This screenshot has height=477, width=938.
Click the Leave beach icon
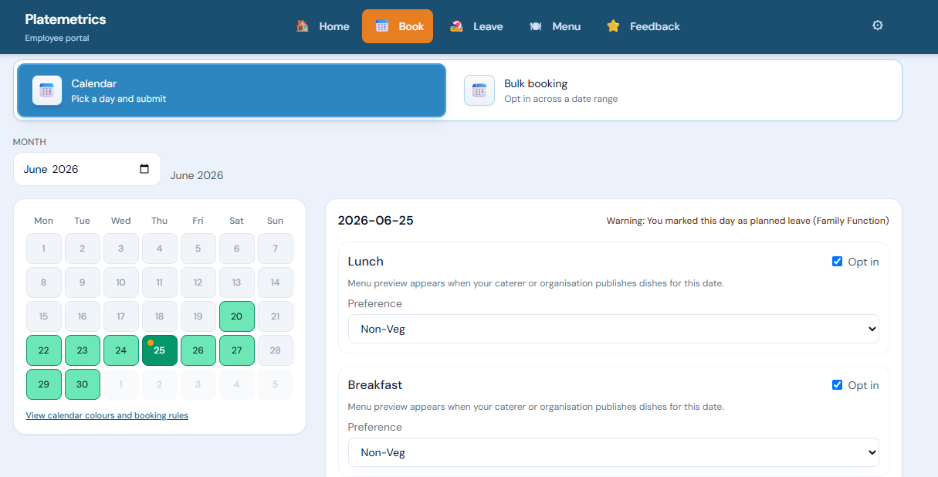pos(457,26)
